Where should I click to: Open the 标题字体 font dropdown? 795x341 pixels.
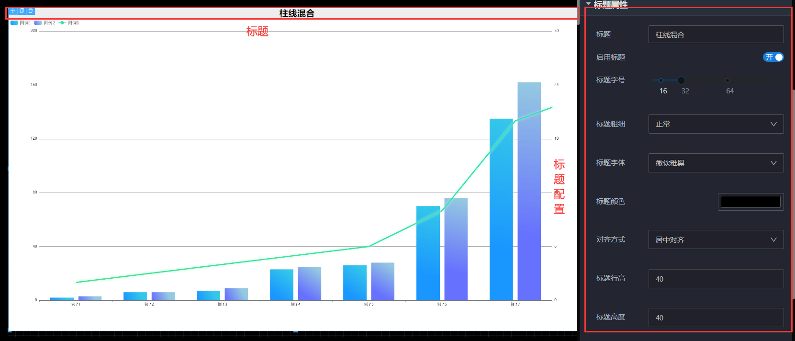pos(716,163)
